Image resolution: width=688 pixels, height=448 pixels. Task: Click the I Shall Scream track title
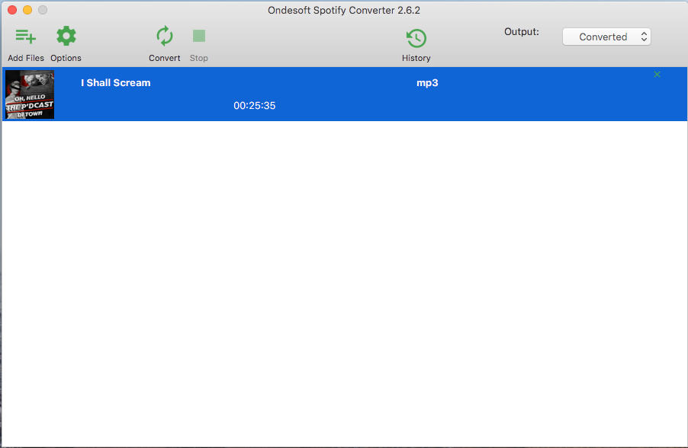click(116, 83)
